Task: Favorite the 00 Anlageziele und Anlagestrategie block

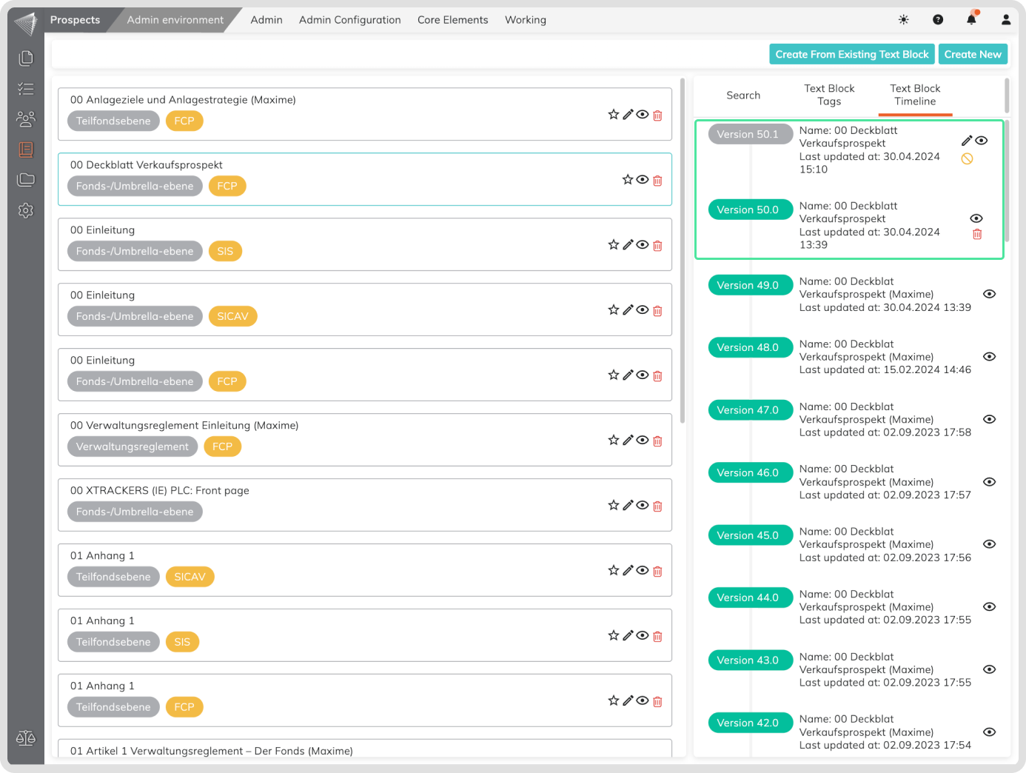Action: pos(613,115)
